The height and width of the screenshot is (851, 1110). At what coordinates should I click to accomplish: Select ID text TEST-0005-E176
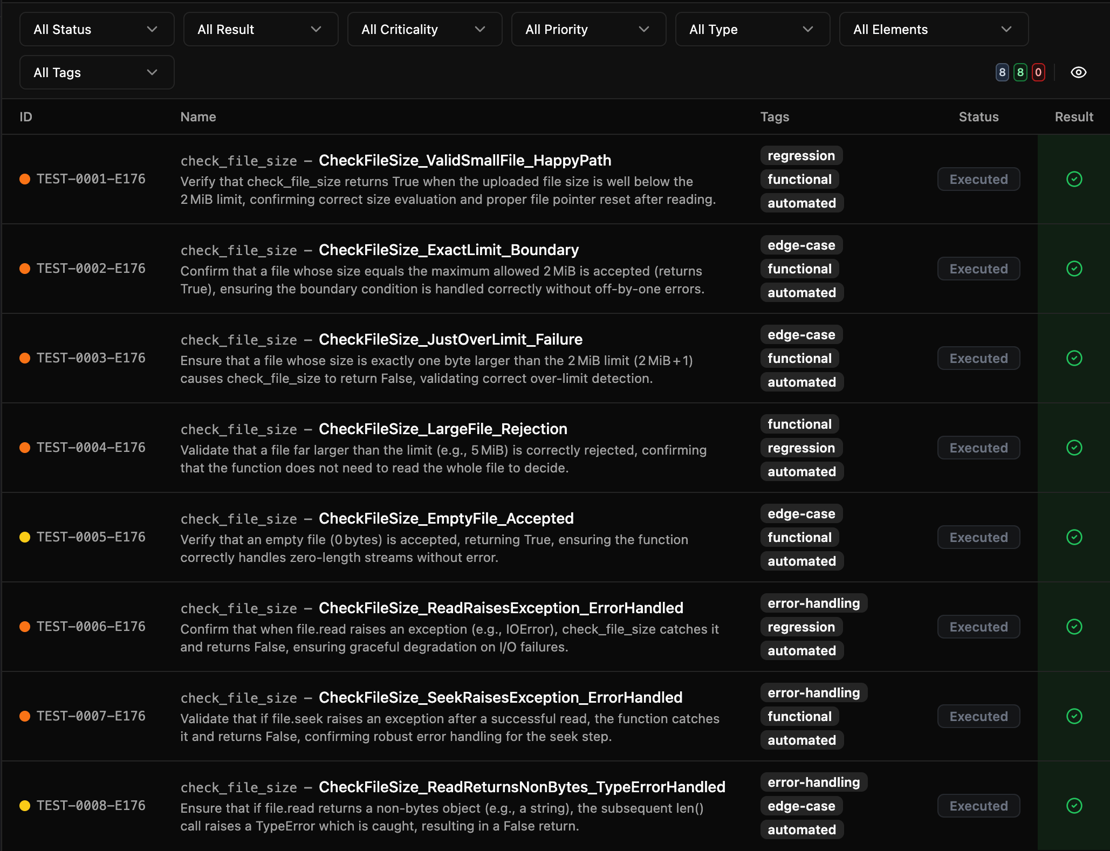[91, 537]
